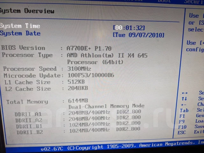
Task: Open the Boot menu tab
Action: pyautogui.click(x=164, y=1)
